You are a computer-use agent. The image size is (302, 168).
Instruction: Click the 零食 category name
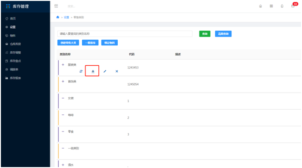(x=71, y=131)
